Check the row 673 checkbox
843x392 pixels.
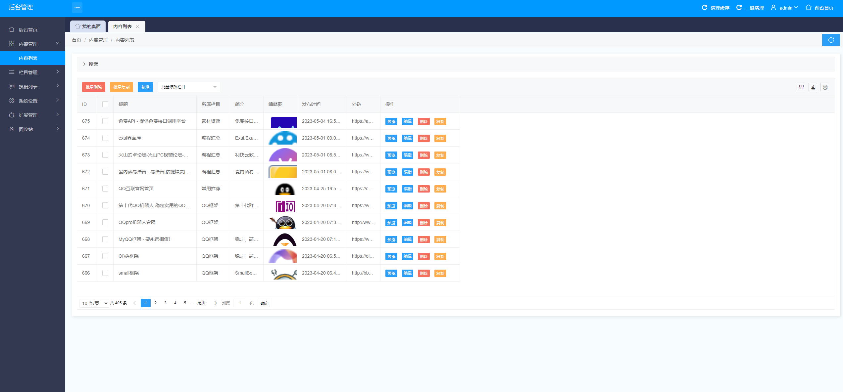click(x=105, y=155)
